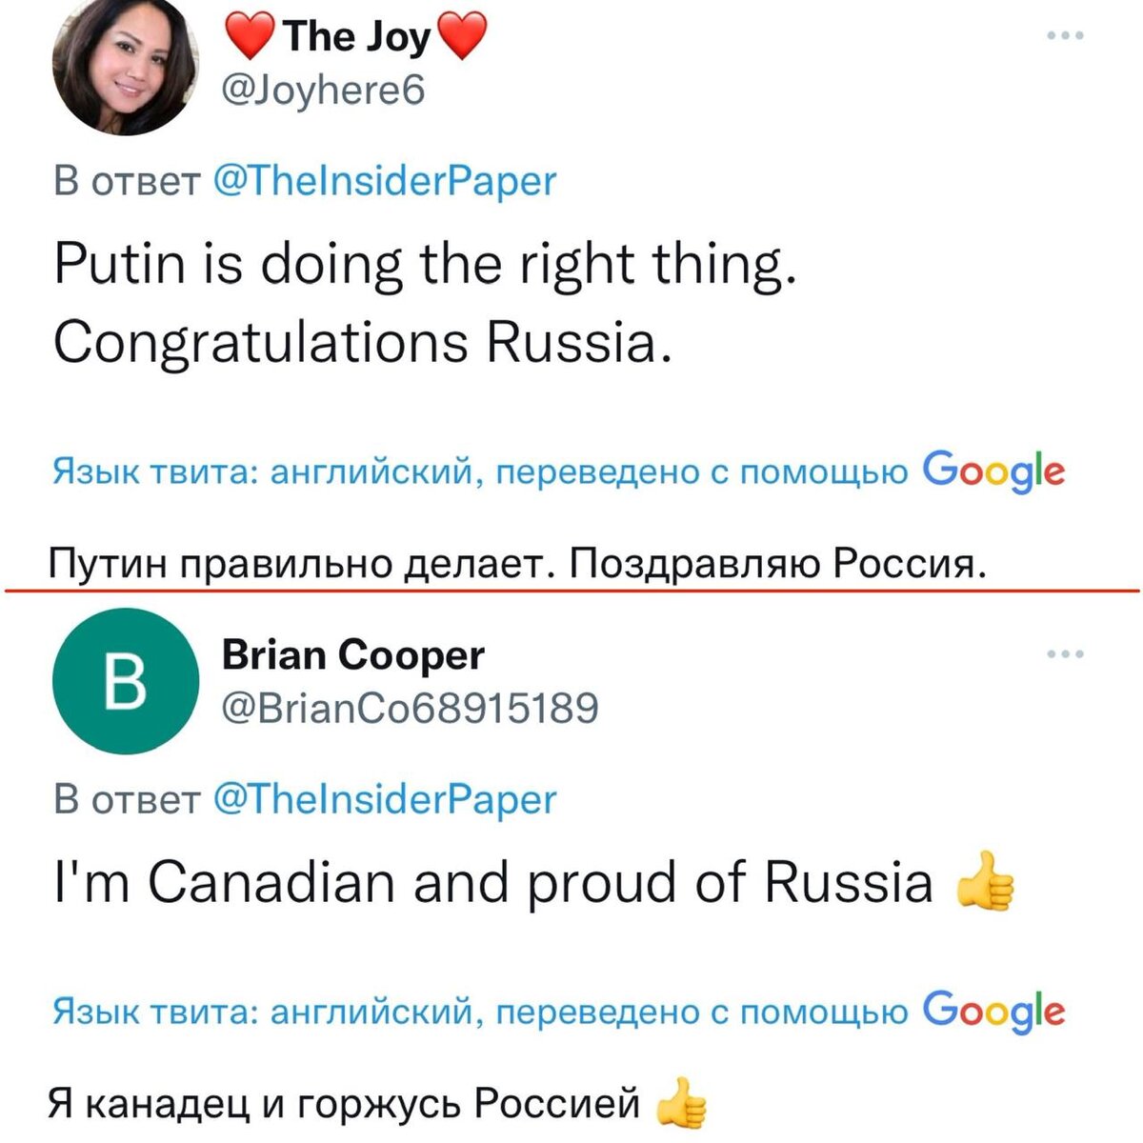This screenshot has height=1143, width=1143.
Task: Click the Google logo under The Joy's tweet
Action: pos(994,471)
